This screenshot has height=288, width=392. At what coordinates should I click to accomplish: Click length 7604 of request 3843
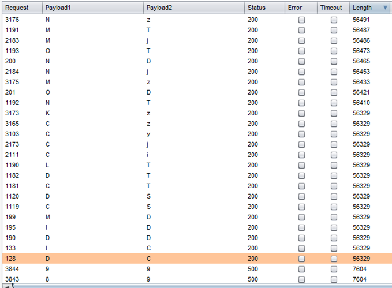[360, 279]
